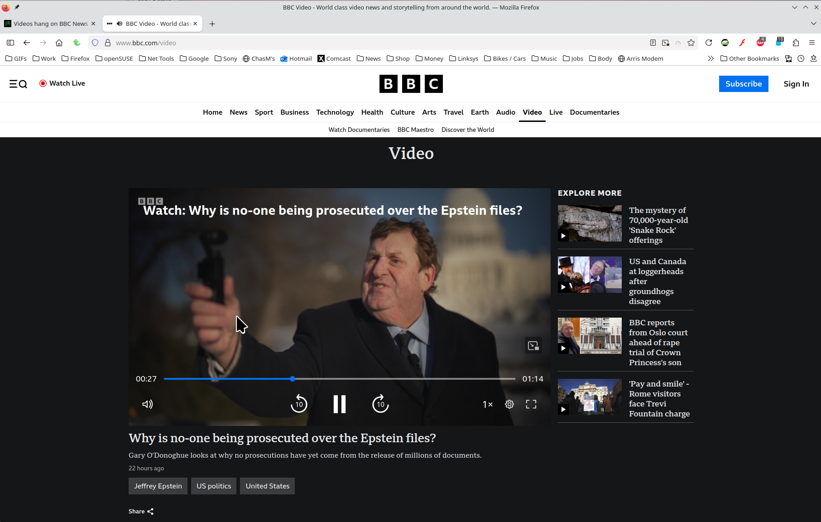The image size is (821, 522).
Task: Bookmark this page with star
Action: [x=691, y=43]
